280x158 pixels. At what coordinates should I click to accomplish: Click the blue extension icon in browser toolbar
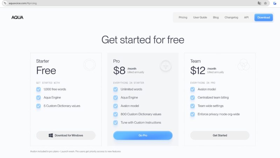pyautogui.click(x=275, y=3)
